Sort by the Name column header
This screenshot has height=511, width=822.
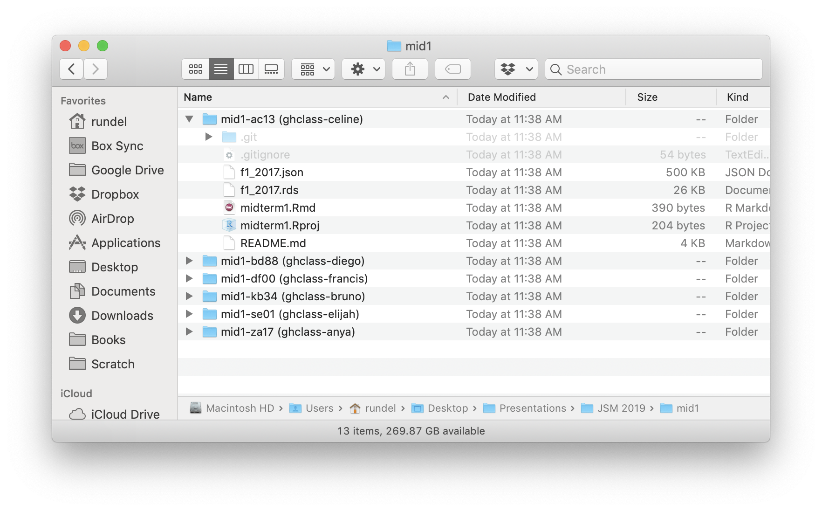317,97
